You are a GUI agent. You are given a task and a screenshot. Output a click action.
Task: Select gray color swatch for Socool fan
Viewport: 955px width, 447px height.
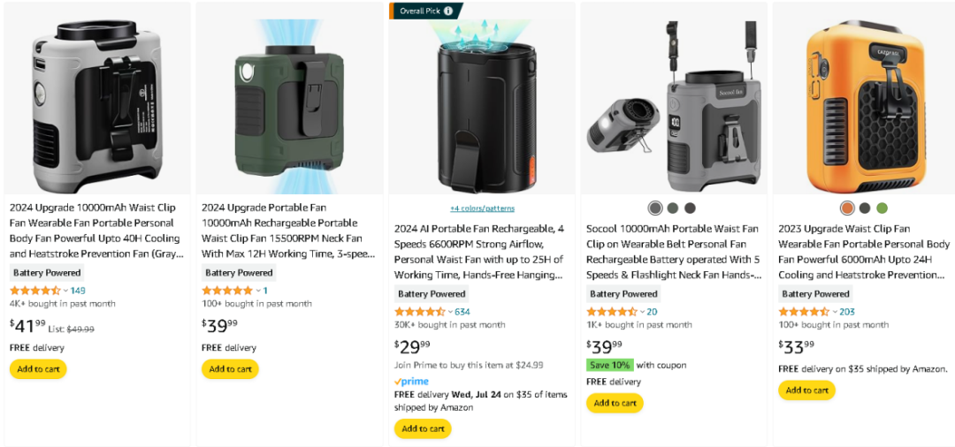point(654,208)
